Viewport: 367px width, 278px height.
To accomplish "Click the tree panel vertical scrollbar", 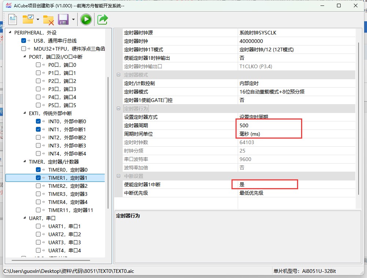I will pos(108,143).
